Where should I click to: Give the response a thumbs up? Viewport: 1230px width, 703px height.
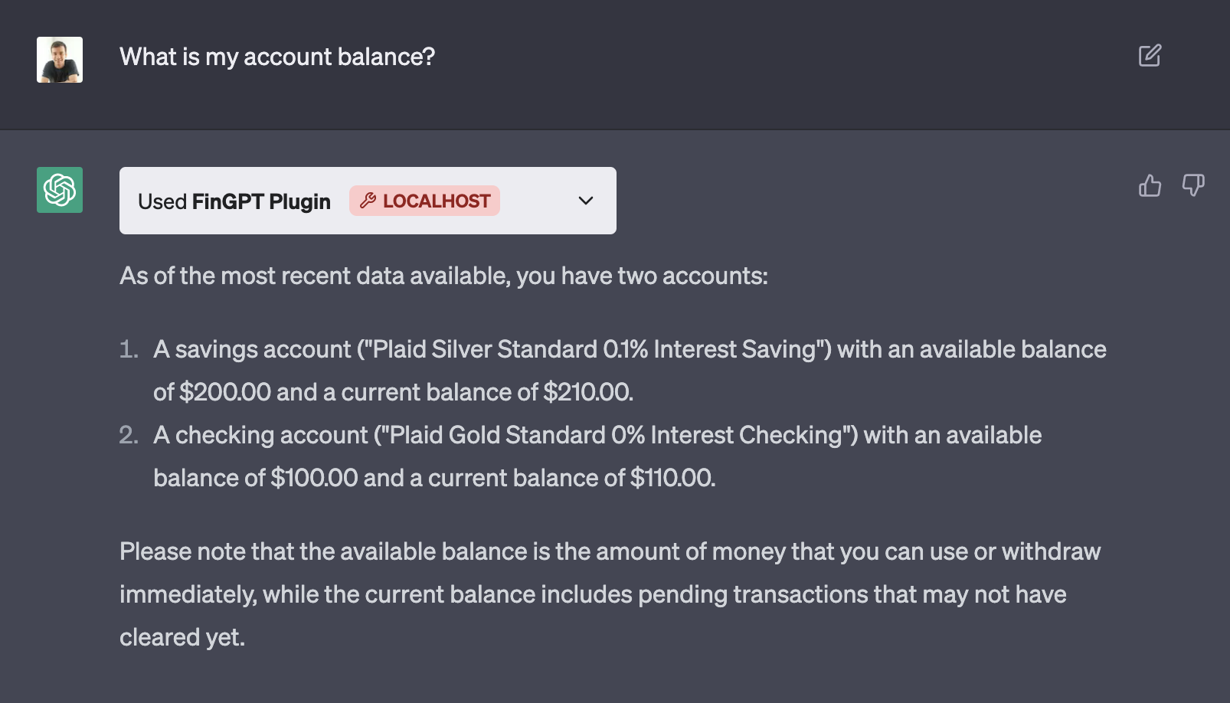(x=1150, y=185)
